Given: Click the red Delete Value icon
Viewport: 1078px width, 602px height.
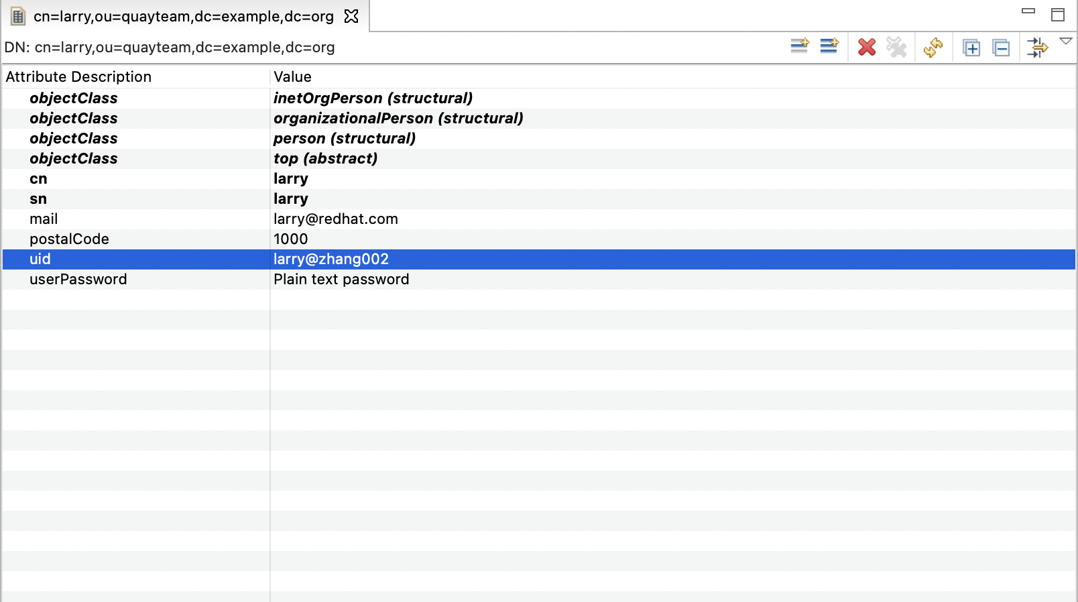Looking at the screenshot, I should point(867,47).
